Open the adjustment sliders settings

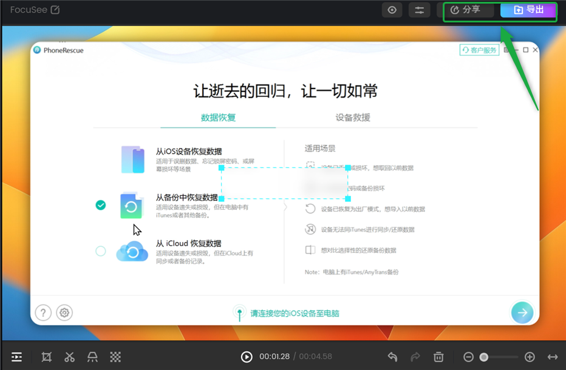coord(419,10)
